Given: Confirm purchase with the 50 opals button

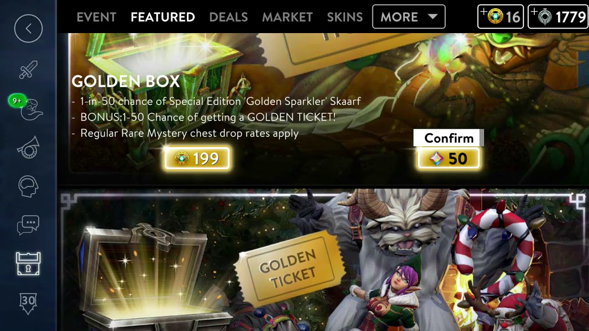Looking at the screenshot, I should click(x=449, y=159).
